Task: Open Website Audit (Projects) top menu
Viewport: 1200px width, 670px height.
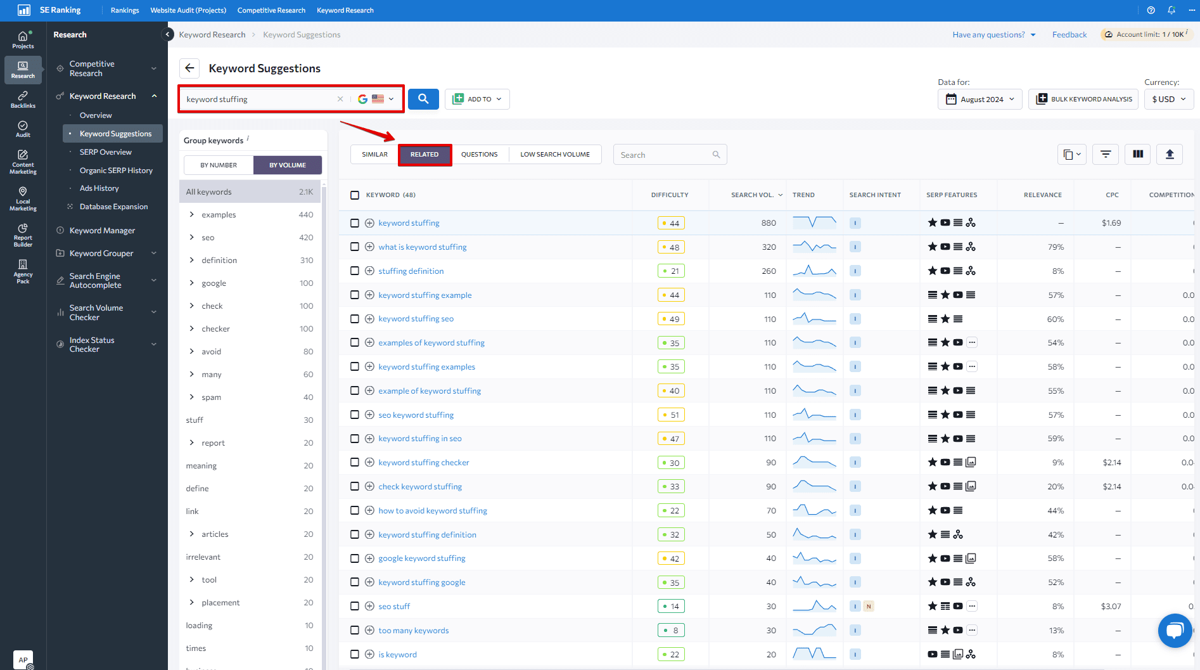Action: [188, 10]
